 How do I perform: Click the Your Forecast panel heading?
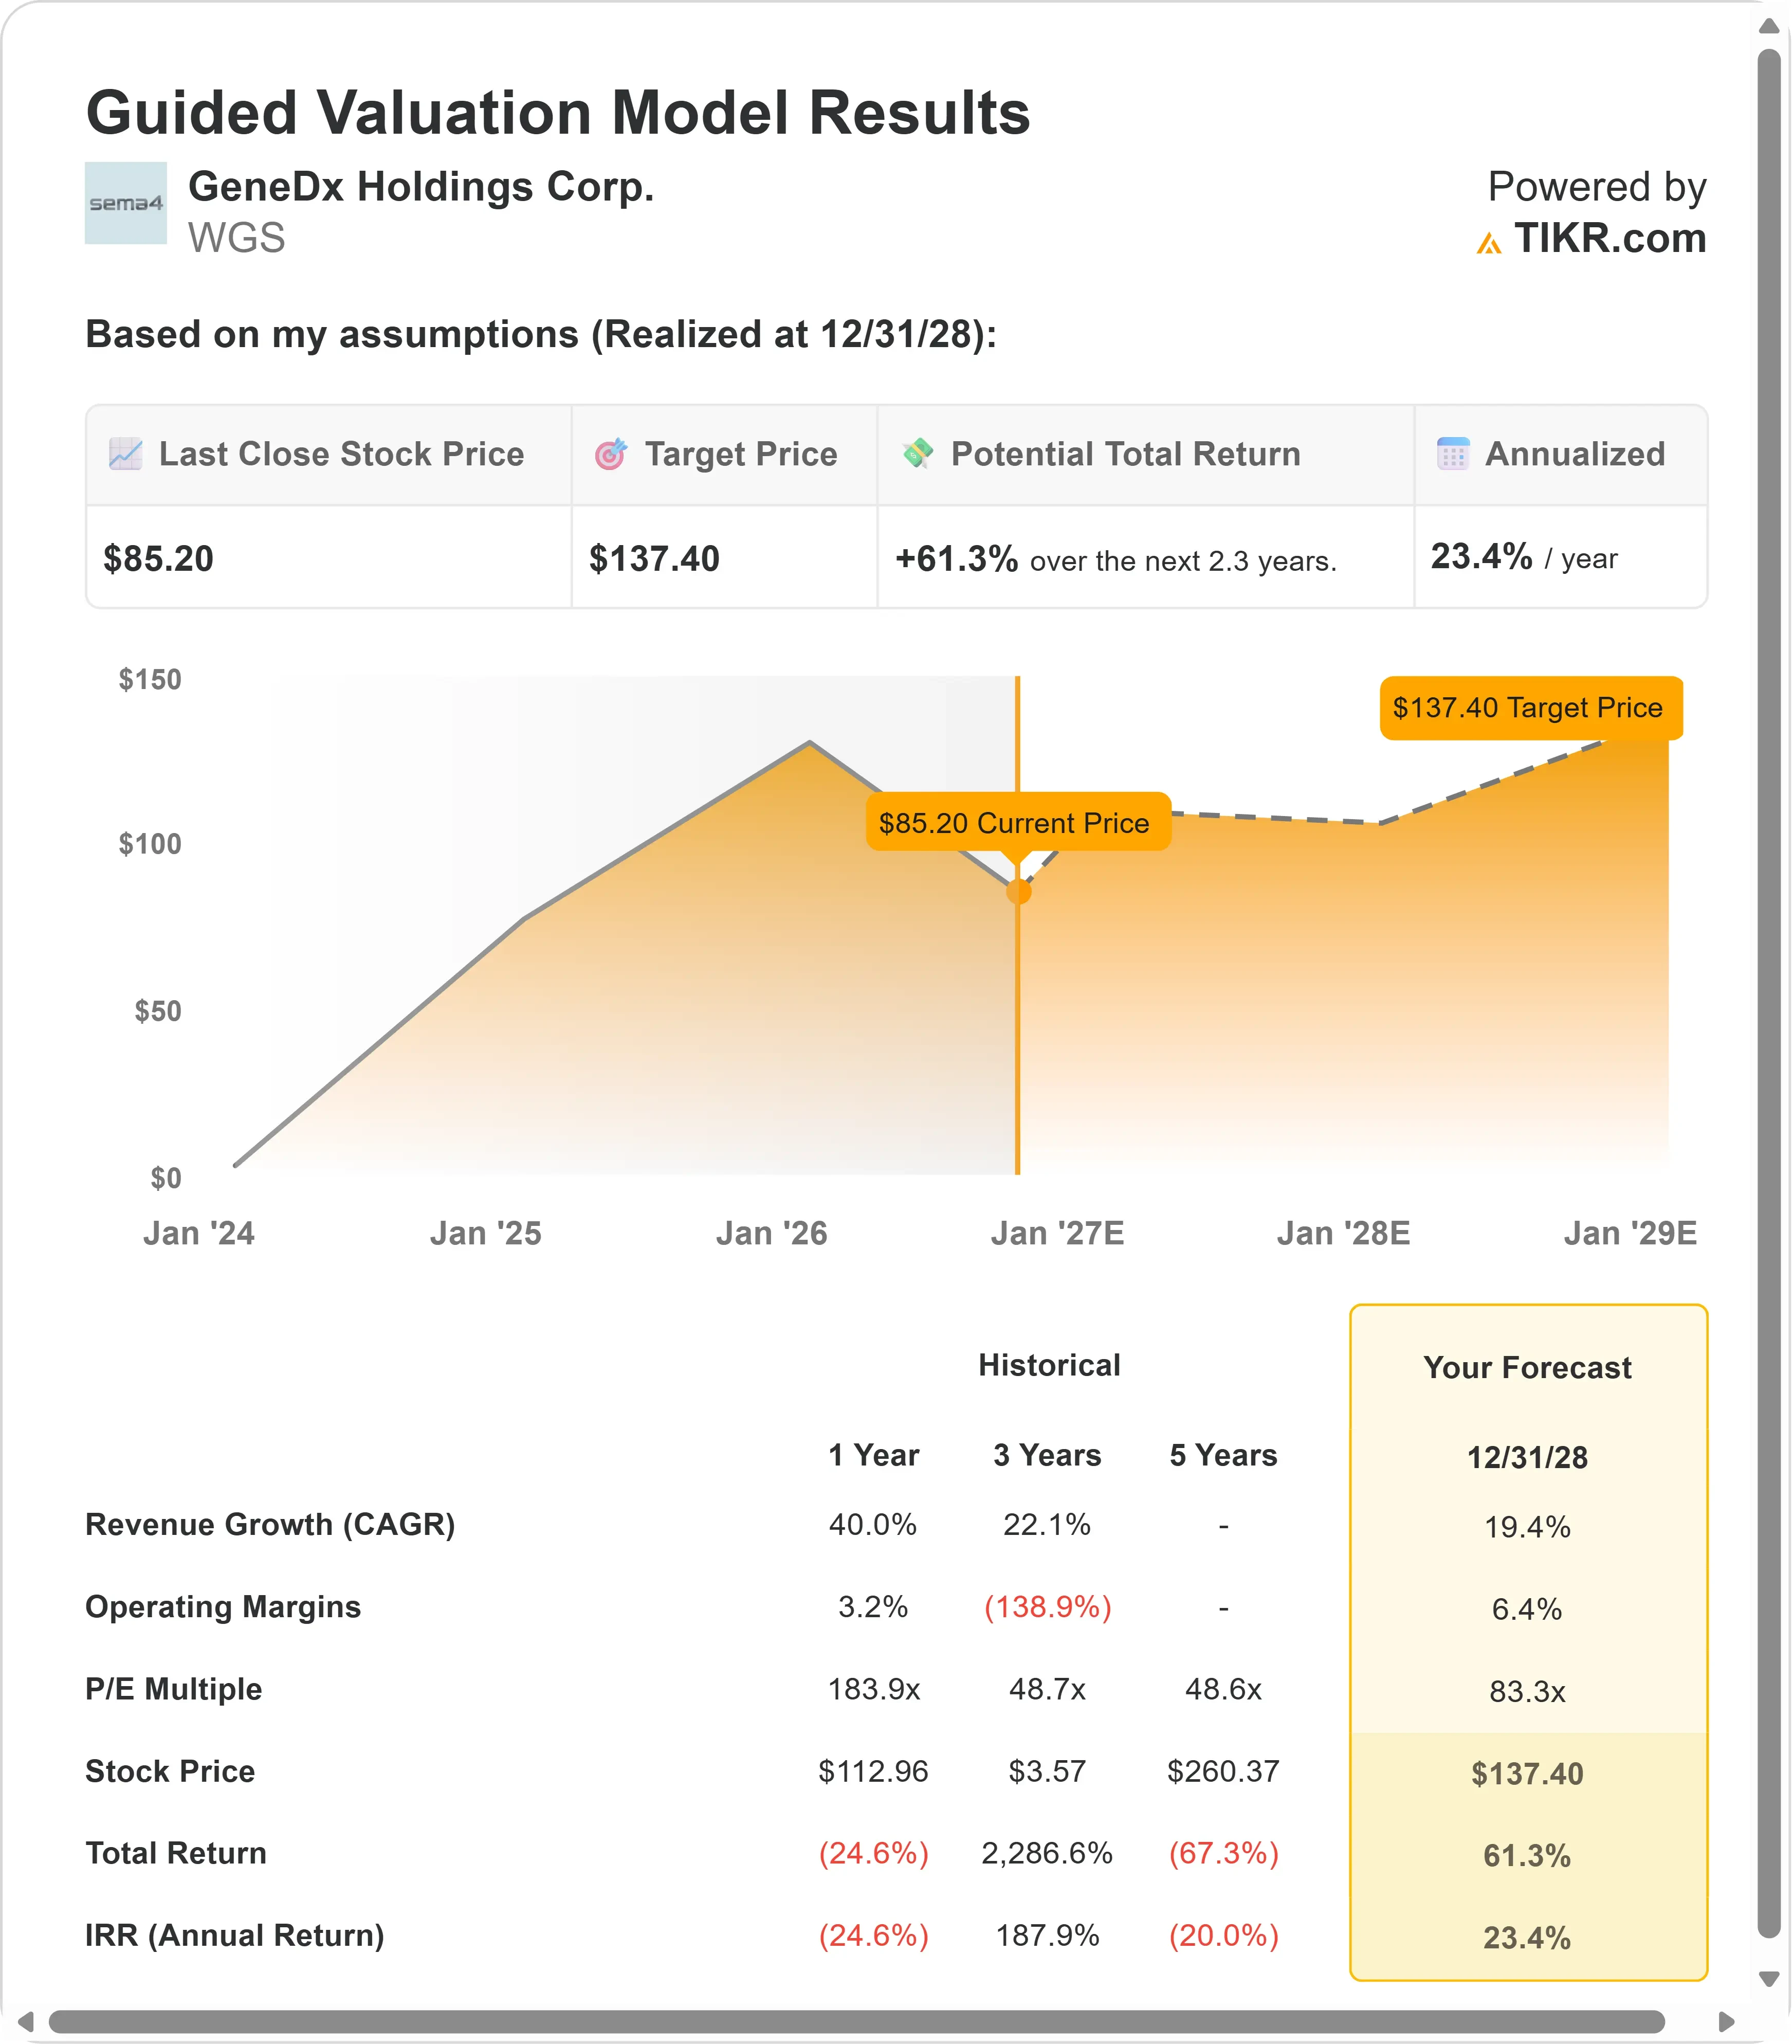(x=1527, y=1367)
